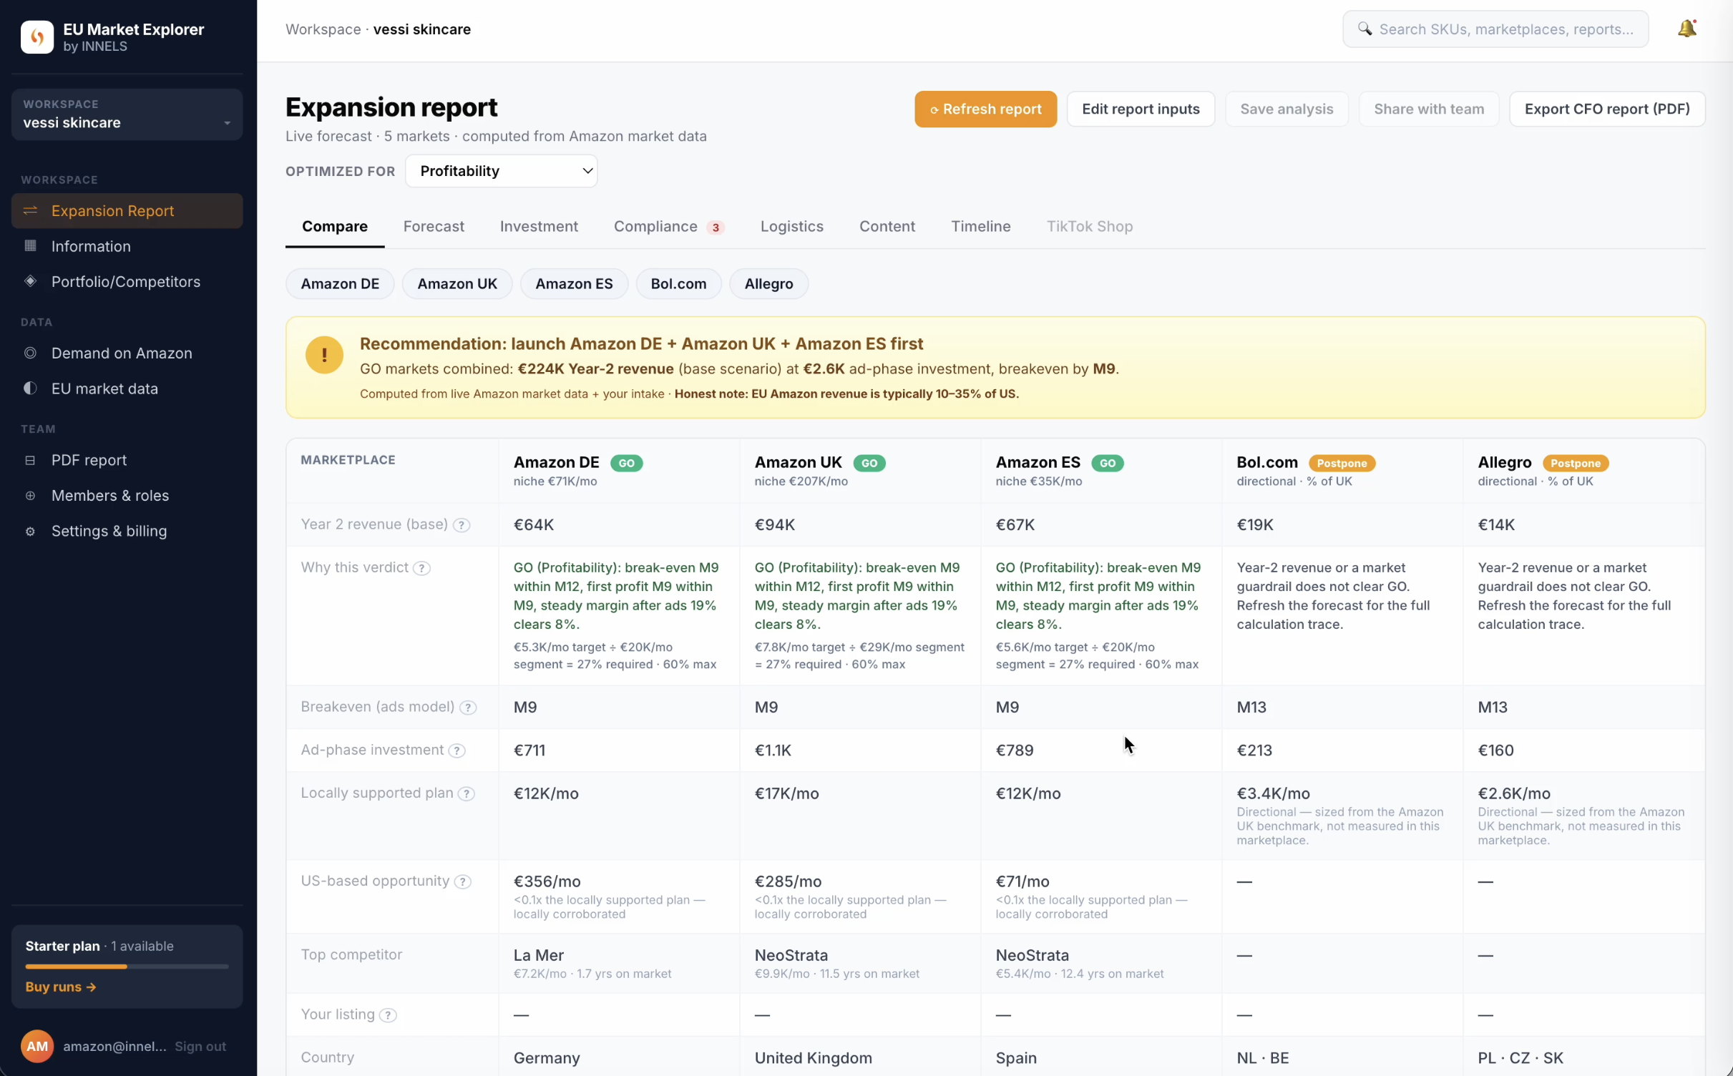Open Settings & billing in the sidebar
Image resolution: width=1733 pixels, height=1076 pixels.
point(127,531)
